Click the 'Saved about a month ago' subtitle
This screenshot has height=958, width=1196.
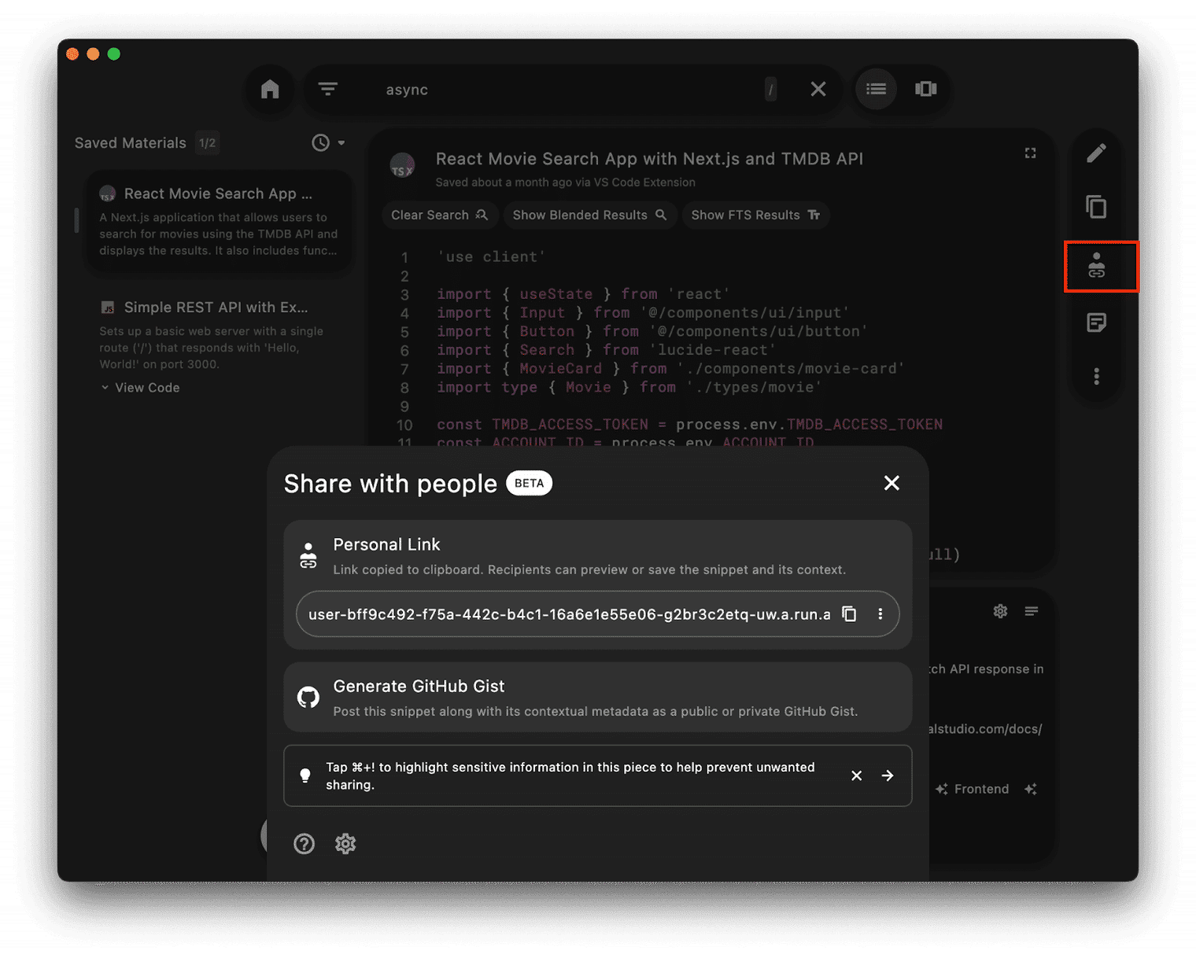coord(565,182)
